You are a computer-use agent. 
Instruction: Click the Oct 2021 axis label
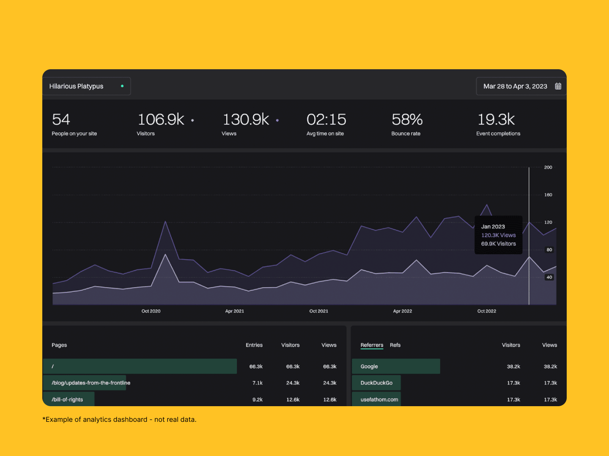pos(319,311)
